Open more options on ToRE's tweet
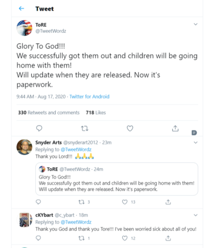Screen dimensions: 208x248 point(195,24)
